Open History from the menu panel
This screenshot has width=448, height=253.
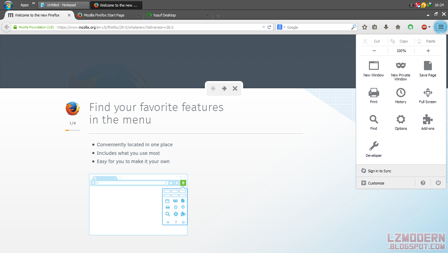pos(401,96)
